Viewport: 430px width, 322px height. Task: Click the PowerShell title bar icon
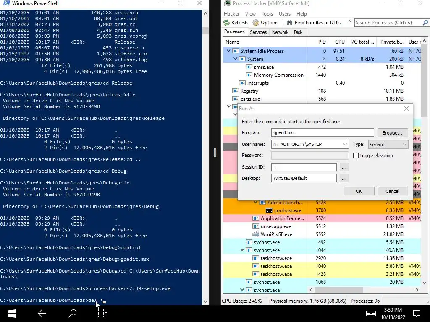click(6, 3)
